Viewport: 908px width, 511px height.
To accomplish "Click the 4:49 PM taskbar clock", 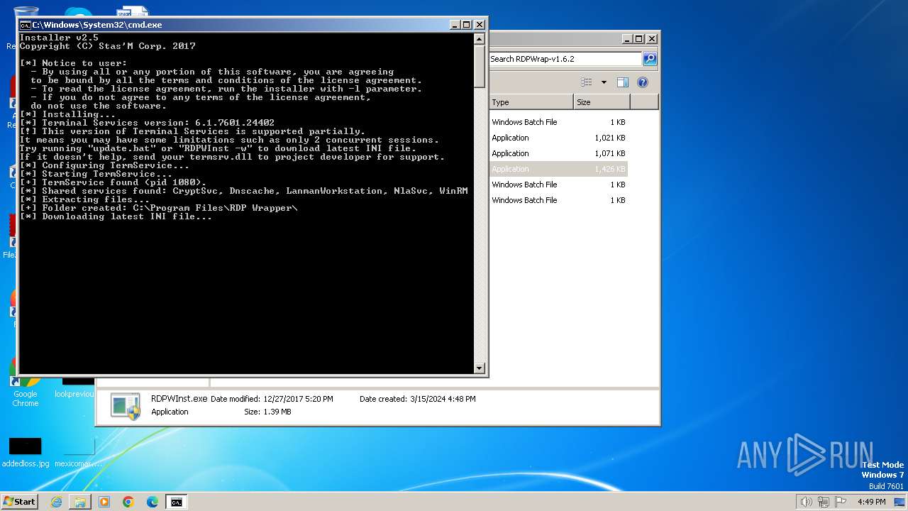I will tap(871, 502).
